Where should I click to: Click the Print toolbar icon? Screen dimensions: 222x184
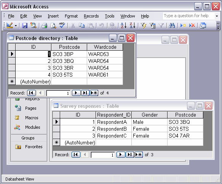click(44, 26)
